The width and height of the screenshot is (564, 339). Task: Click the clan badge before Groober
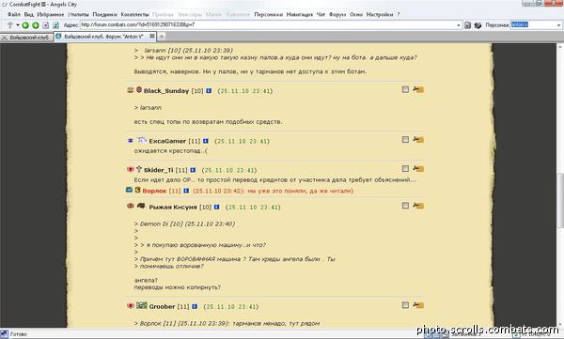[142, 305]
